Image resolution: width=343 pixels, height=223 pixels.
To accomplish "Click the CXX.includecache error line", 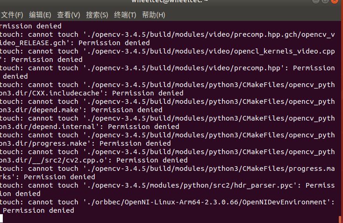I will pyautogui.click(x=167, y=89).
